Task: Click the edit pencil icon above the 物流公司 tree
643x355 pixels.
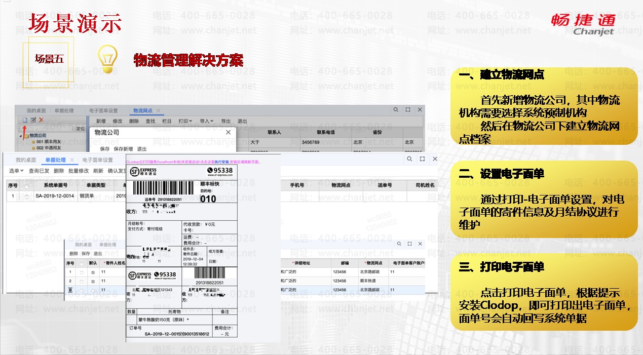Action: tap(33, 120)
